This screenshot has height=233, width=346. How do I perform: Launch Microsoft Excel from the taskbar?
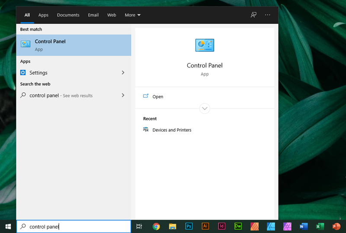(x=320, y=227)
